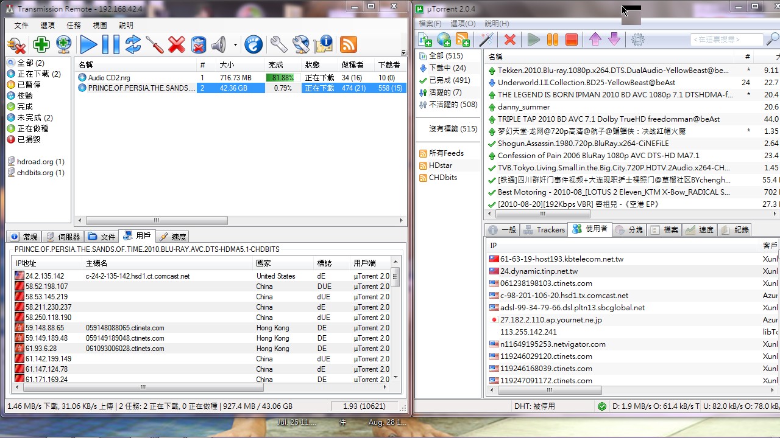This screenshot has height=438, width=780.
Task: Sort µTorrent peers by IP column
Action: click(x=623, y=245)
